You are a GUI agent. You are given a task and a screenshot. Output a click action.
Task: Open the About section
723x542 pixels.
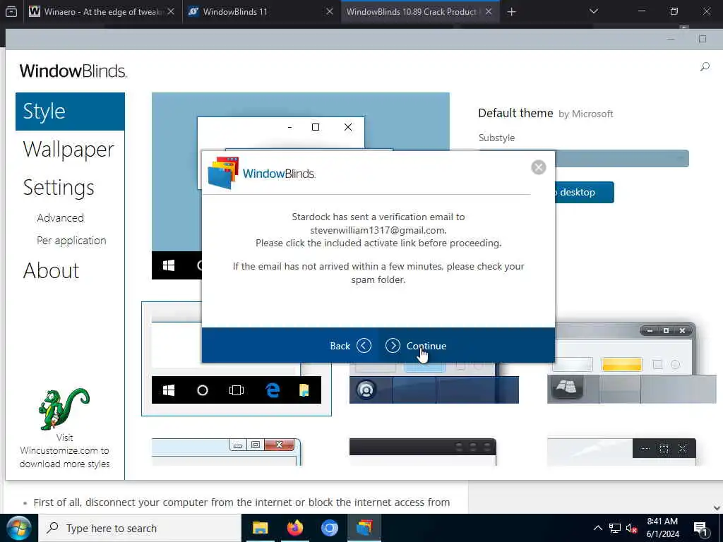[x=51, y=270]
